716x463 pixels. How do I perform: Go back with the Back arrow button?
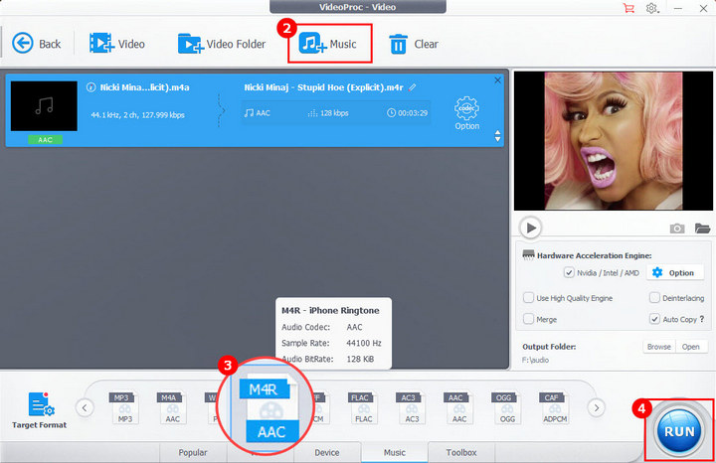pos(36,44)
